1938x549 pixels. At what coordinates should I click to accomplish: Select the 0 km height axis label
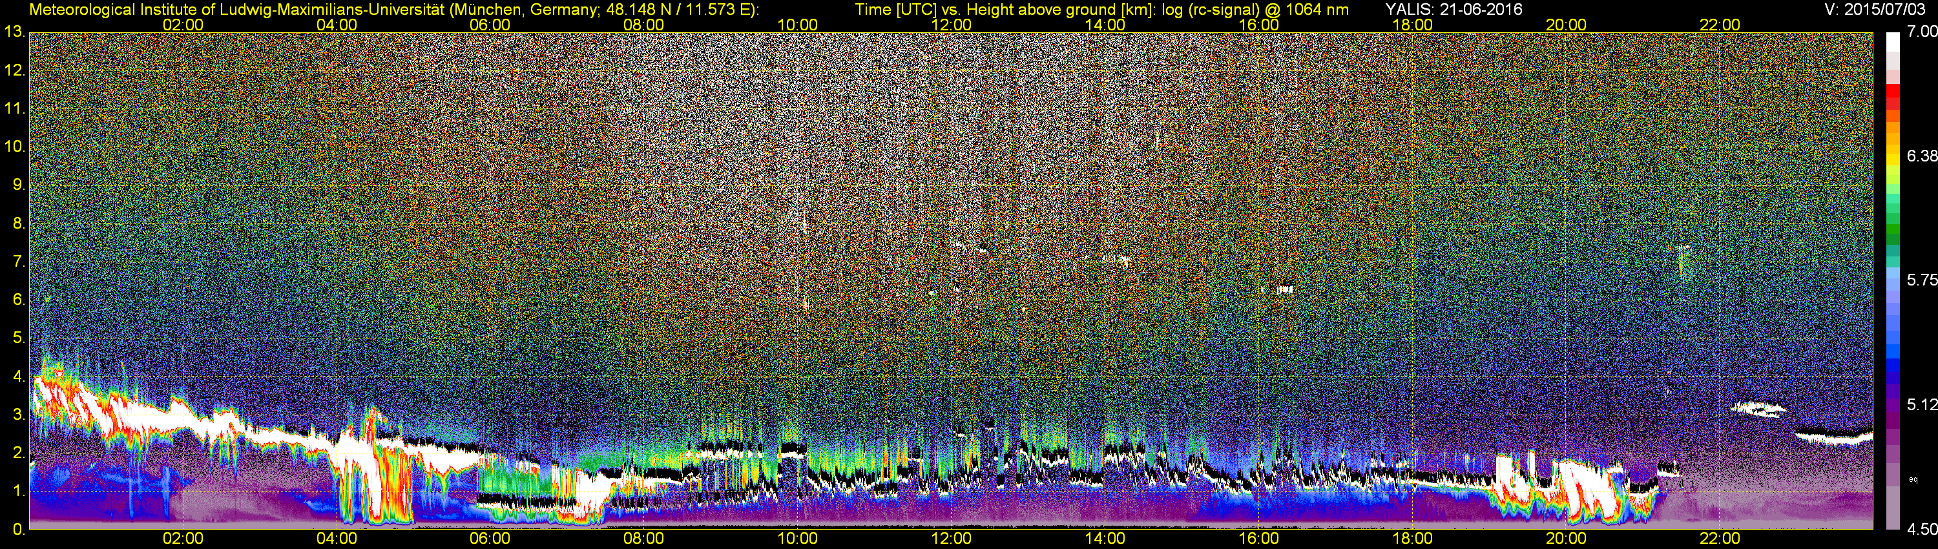click(x=19, y=530)
